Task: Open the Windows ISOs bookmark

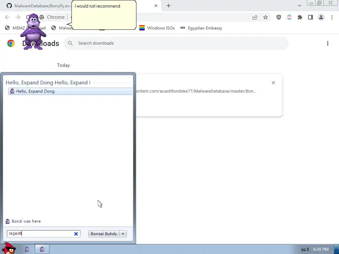Action: [x=157, y=28]
